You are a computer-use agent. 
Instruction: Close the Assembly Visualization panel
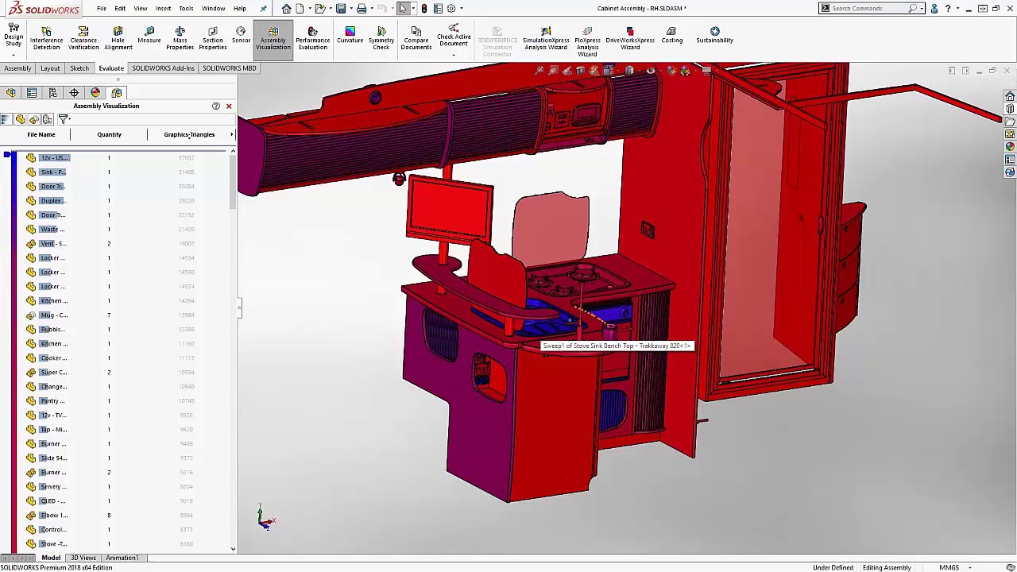(229, 106)
